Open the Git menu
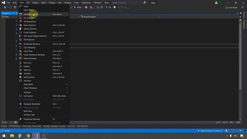This screenshot has height=139, width=247. 28,3
